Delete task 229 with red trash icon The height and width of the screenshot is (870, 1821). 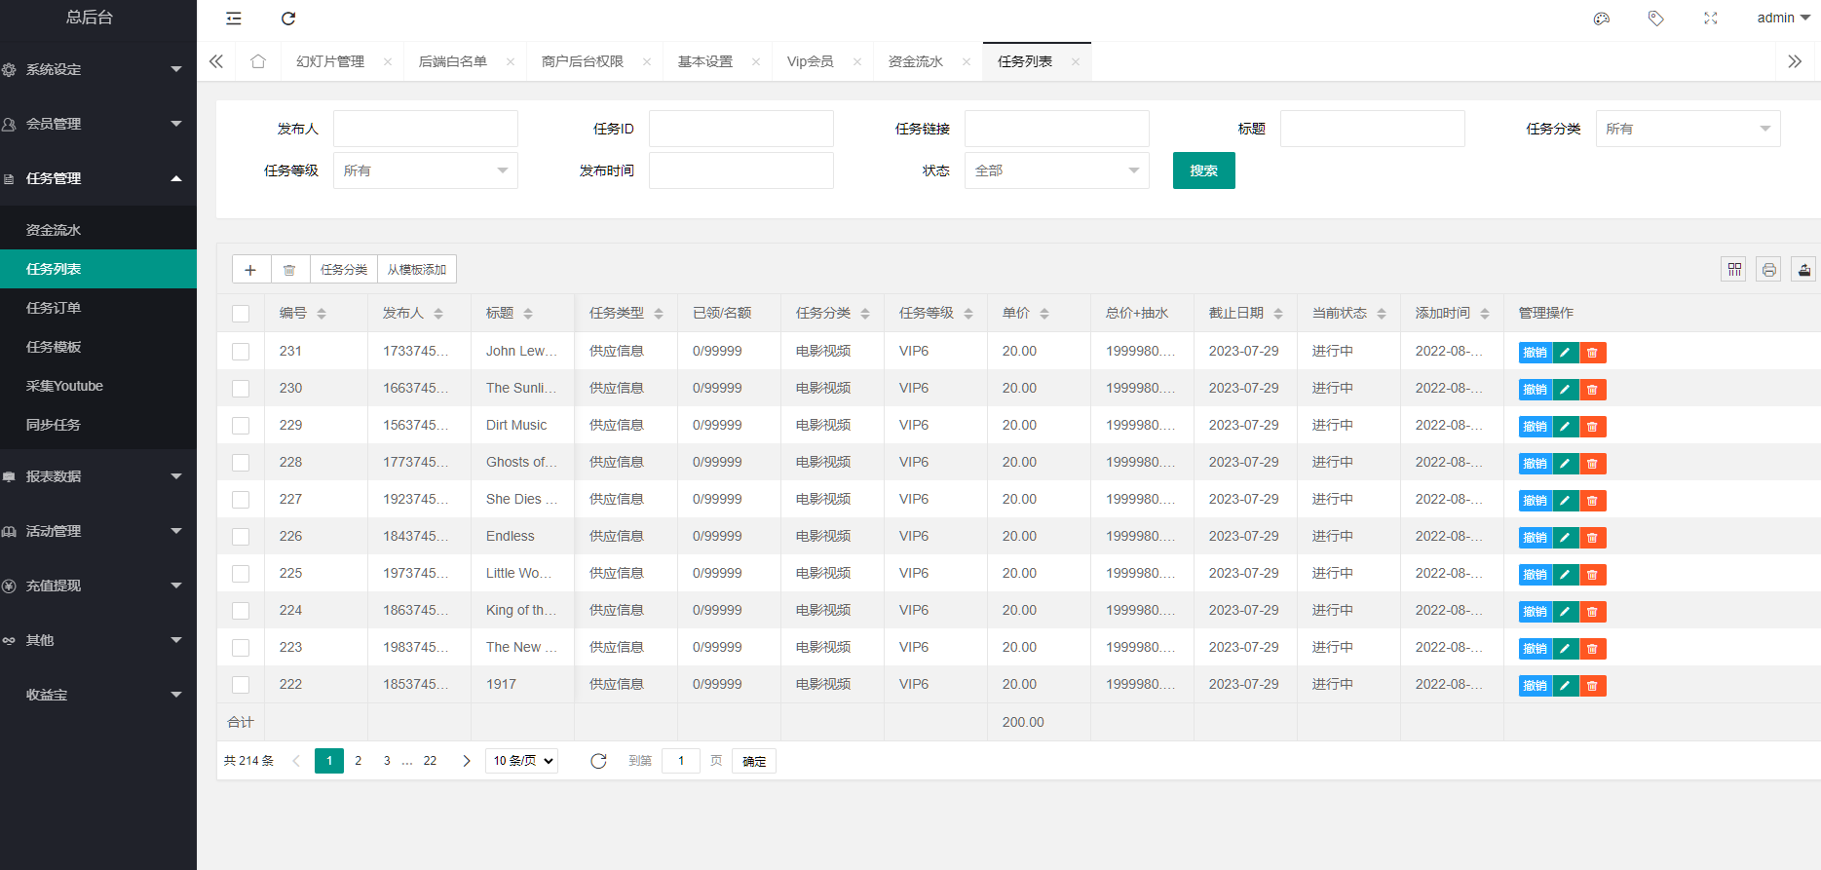click(1592, 427)
